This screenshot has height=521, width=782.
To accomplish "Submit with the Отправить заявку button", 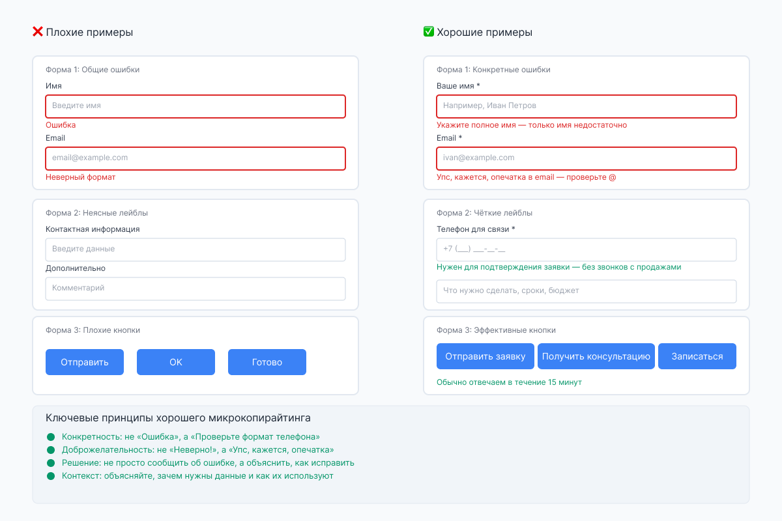I will pos(485,356).
